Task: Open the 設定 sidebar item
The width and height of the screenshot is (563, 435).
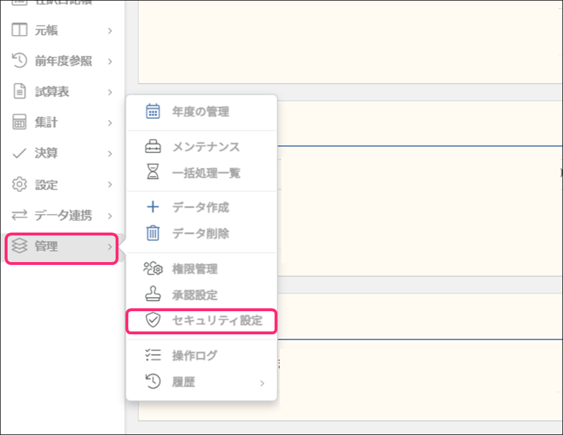Action: (46, 185)
